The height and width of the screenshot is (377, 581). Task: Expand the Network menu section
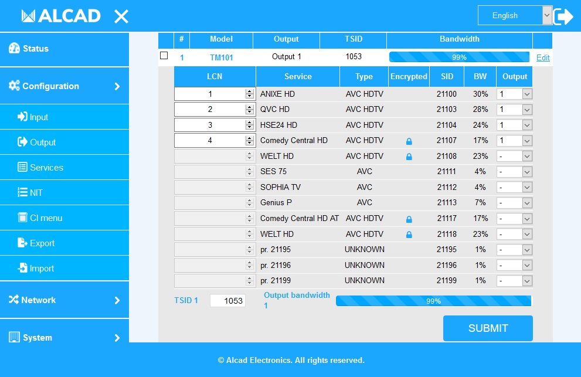coord(64,300)
